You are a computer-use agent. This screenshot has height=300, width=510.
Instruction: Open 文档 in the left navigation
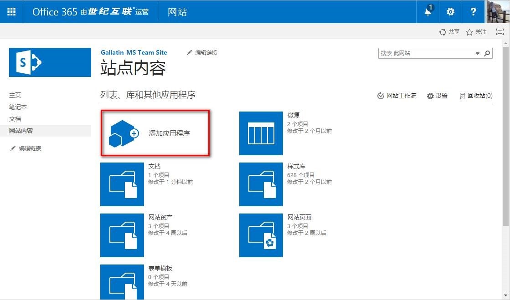[15, 119]
